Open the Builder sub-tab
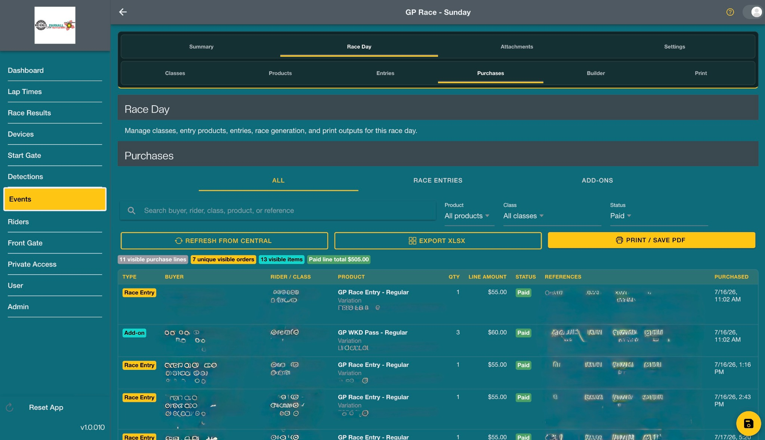This screenshot has width=765, height=440. click(x=595, y=73)
